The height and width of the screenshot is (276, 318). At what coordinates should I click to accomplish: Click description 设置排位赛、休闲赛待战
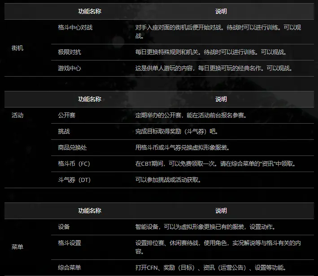tap(218, 247)
